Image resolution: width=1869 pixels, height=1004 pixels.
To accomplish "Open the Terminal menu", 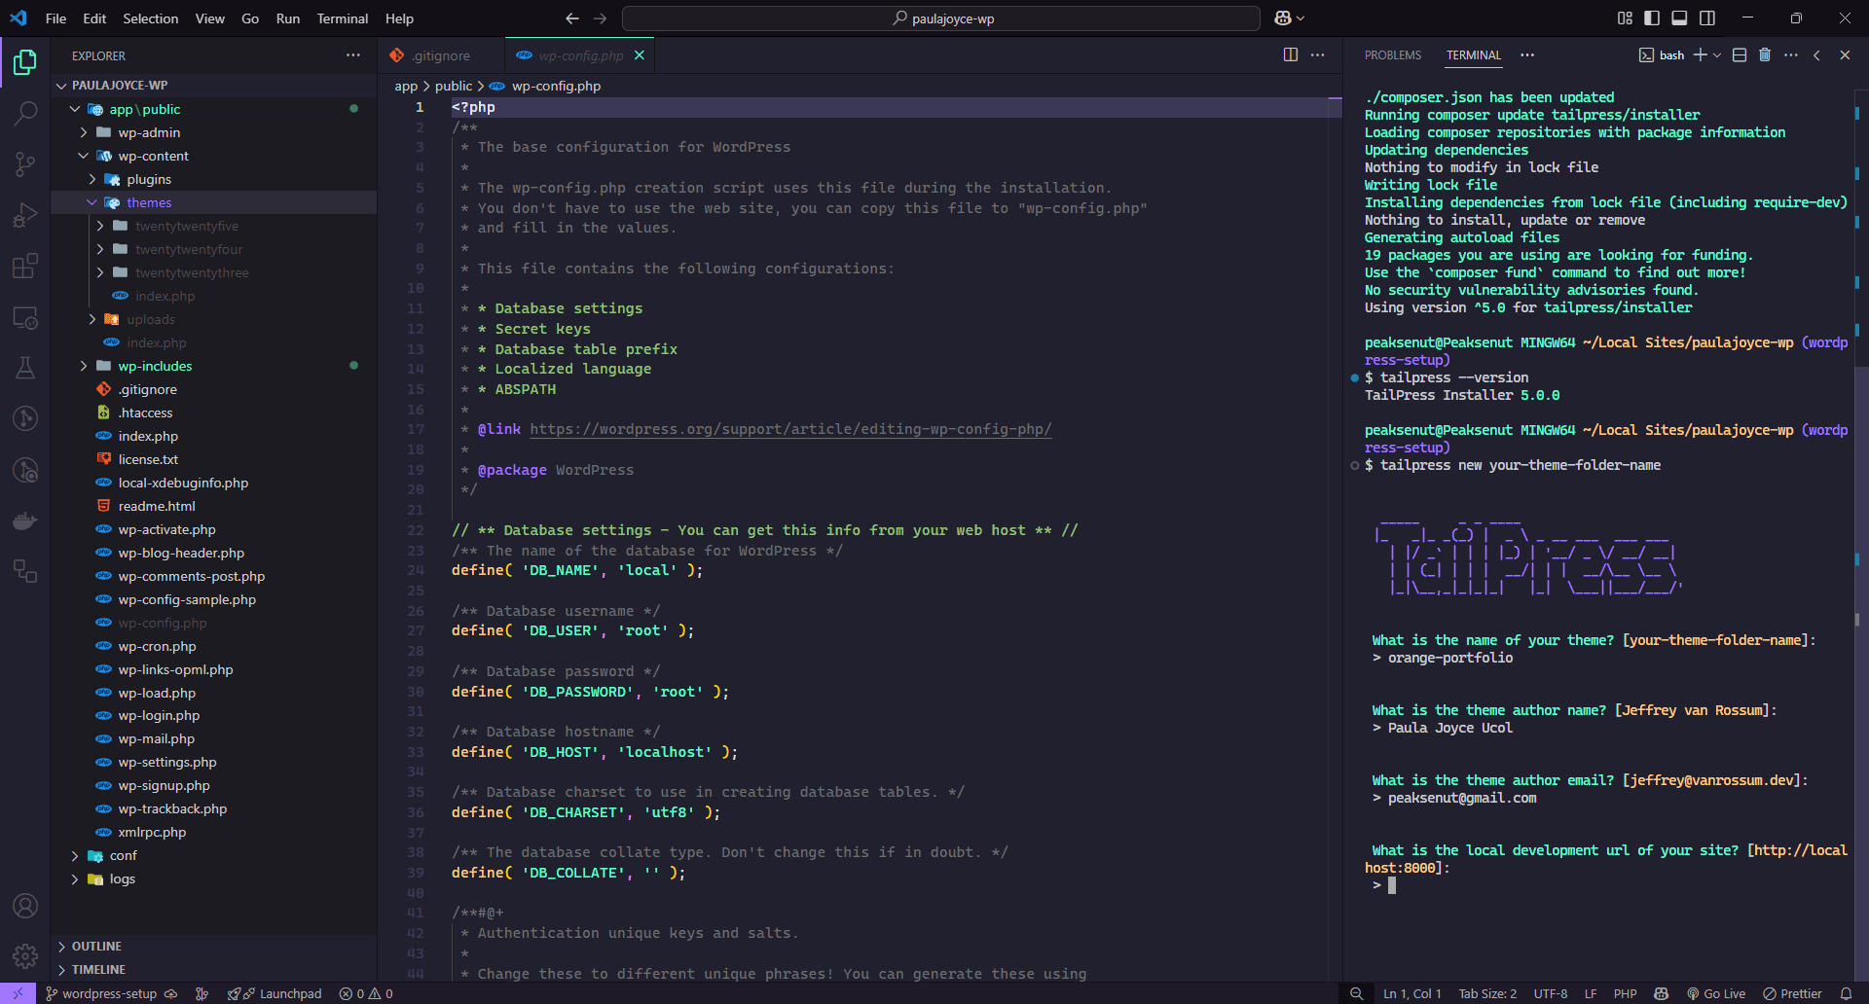I will [x=342, y=18].
